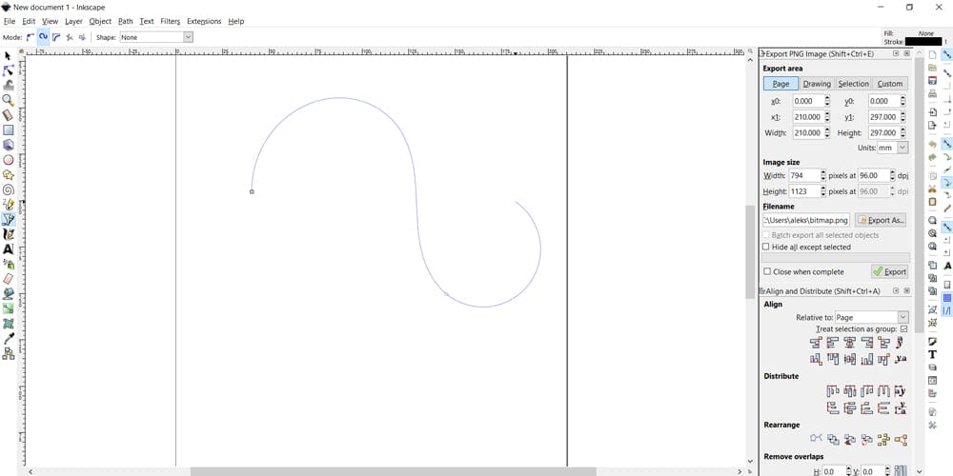
Task: Click x0 value spinner arrows
Action: [x=827, y=101]
